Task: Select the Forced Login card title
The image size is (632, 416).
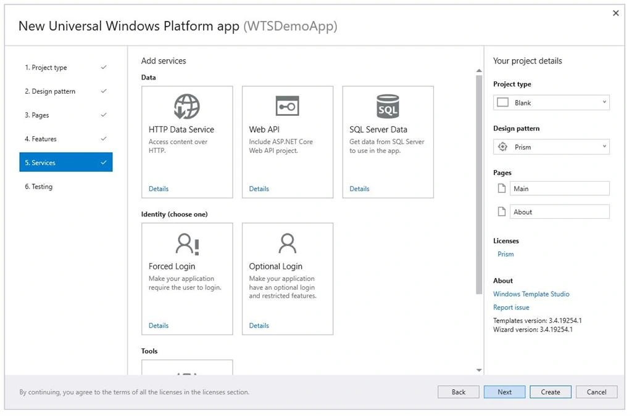Action: pyautogui.click(x=172, y=266)
